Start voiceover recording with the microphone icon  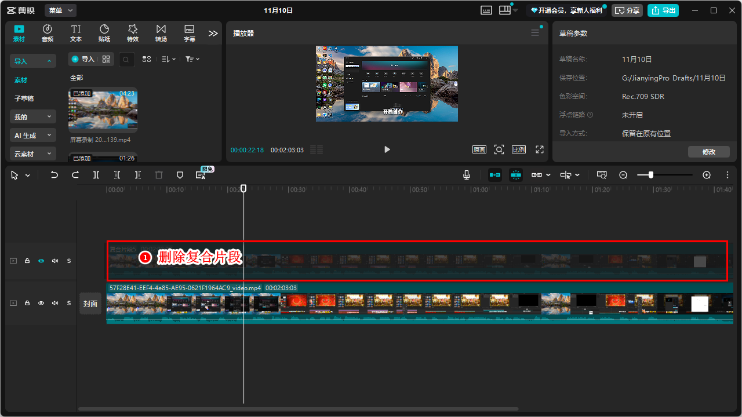click(x=467, y=175)
